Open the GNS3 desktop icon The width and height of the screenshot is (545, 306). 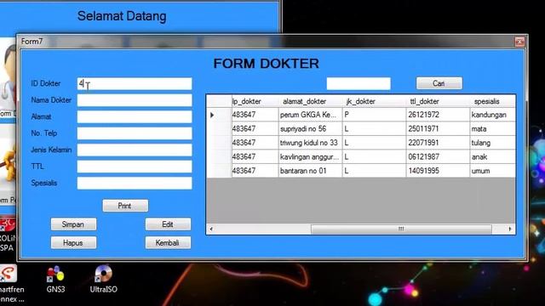coord(55,280)
